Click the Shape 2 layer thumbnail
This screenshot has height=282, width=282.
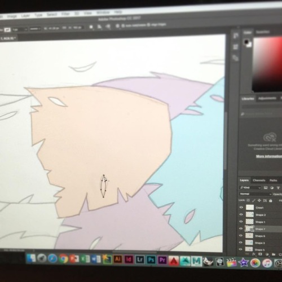250,214
